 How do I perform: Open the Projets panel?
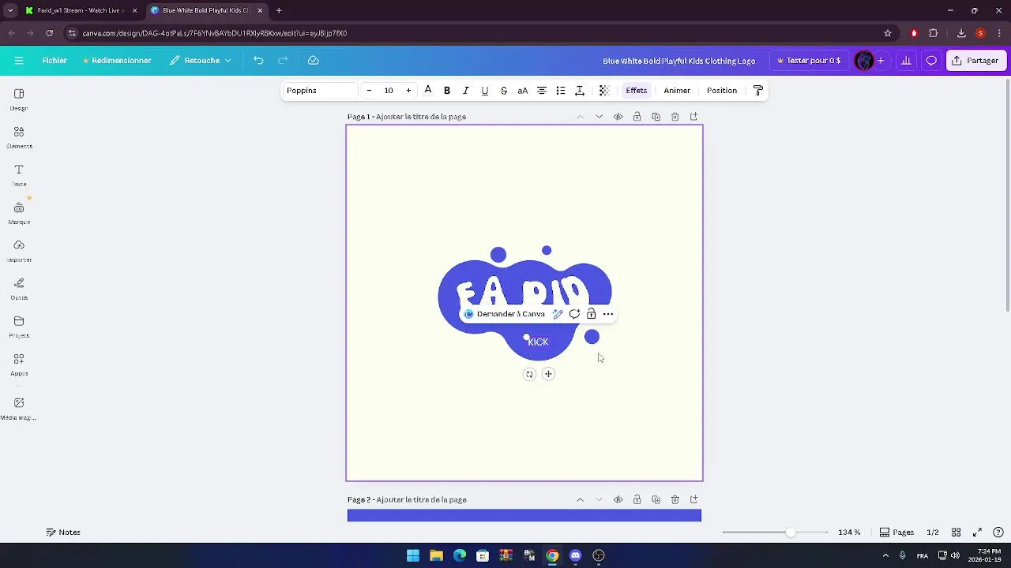click(x=19, y=327)
